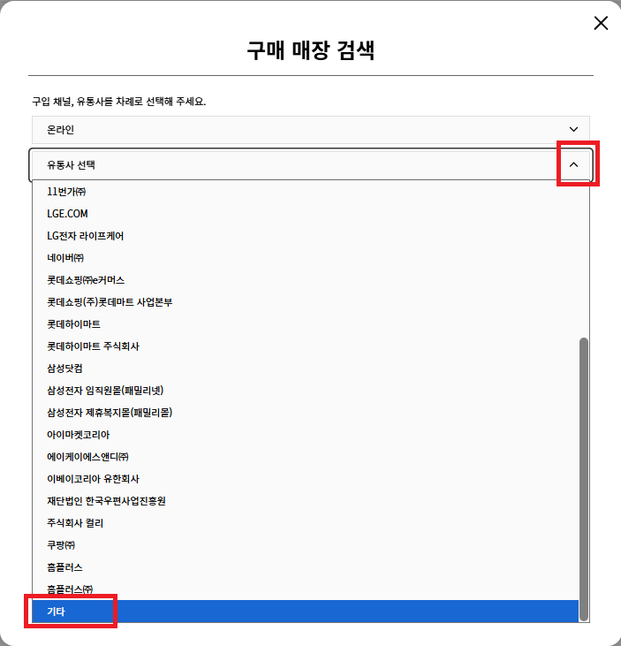Image resolution: width=621 pixels, height=646 pixels.
Task: Choose 삼성닷컴 from the list
Action: click(306, 369)
